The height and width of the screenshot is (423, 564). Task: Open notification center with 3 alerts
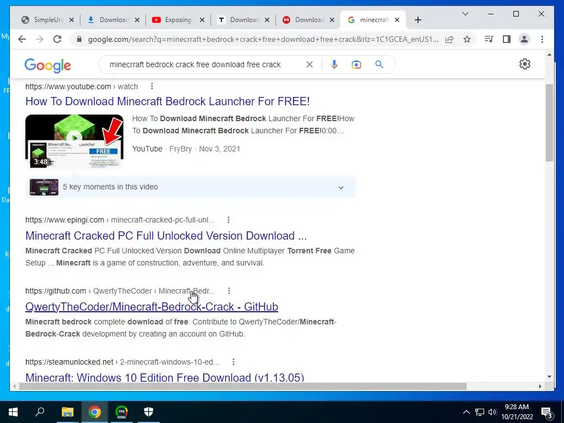(x=546, y=412)
